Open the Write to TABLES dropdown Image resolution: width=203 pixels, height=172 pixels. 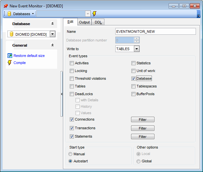[x=137, y=49]
